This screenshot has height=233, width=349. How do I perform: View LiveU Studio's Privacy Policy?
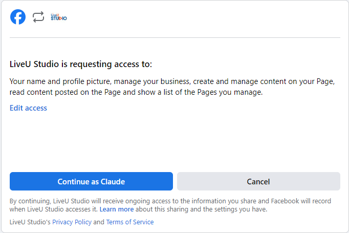(72, 222)
